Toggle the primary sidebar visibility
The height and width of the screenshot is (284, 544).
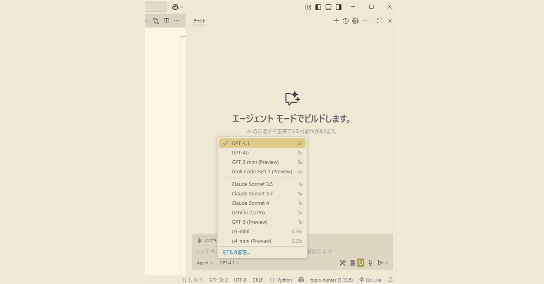tap(318, 7)
